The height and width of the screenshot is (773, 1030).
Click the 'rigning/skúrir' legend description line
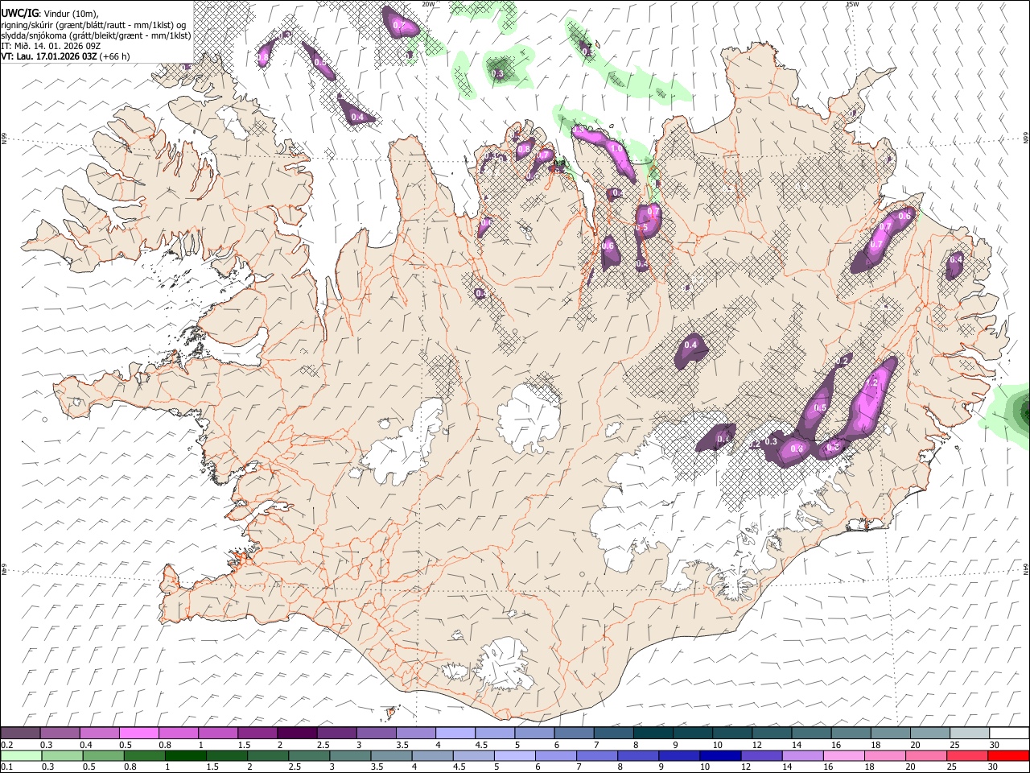click(94, 25)
